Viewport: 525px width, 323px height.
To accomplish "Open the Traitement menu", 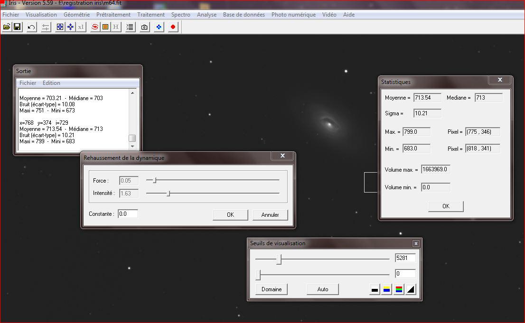I will (151, 15).
